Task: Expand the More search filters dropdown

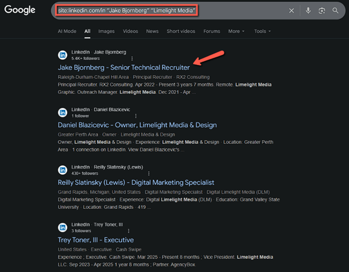Action: [x=236, y=31]
